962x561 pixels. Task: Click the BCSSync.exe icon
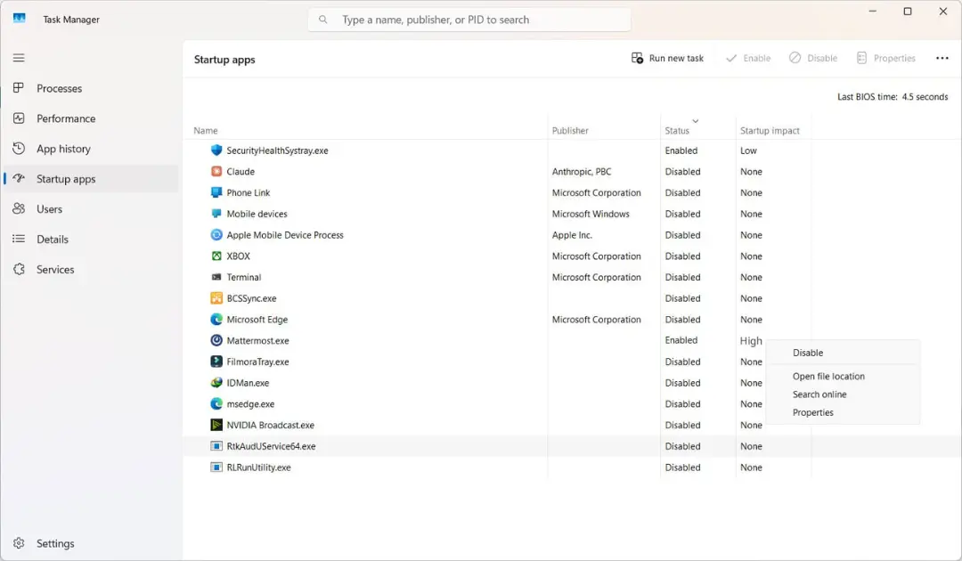216,298
